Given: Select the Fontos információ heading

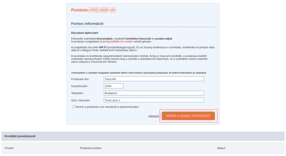Looking at the screenshot, I should click(87, 24).
